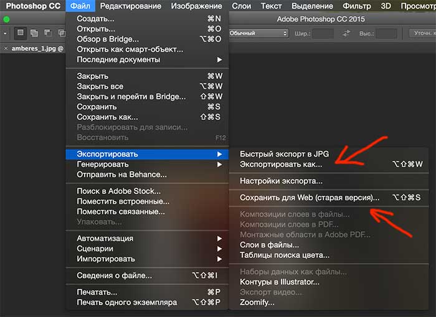Screen dimensions: 436x317
Task: Open the Текст menu
Action: [271, 6]
